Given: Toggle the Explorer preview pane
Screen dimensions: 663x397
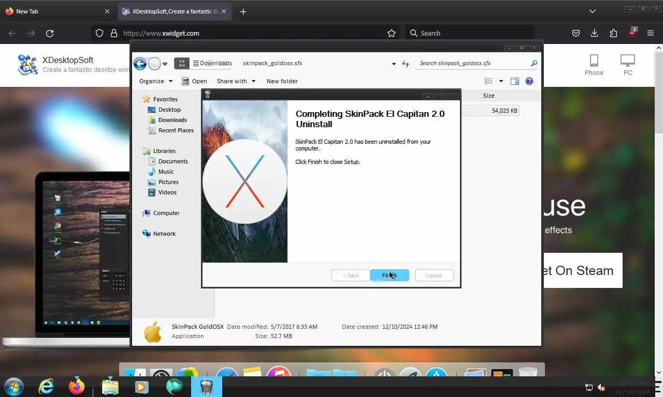Looking at the screenshot, I should coord(515,81).
